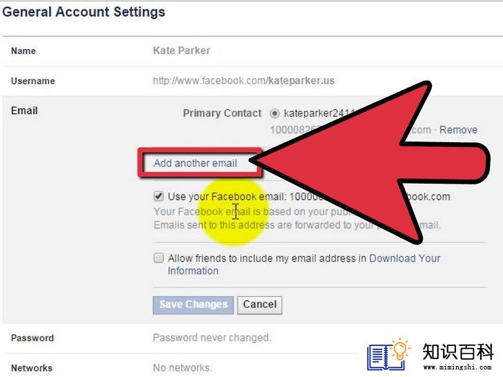The image size is (503, 377).
Task: Click the Password never changed text
Action: (212, 338)
